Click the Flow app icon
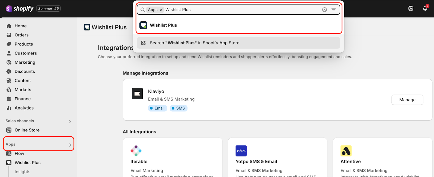The height and width of the screenshot is (177, 434). [x=9, y=154]
